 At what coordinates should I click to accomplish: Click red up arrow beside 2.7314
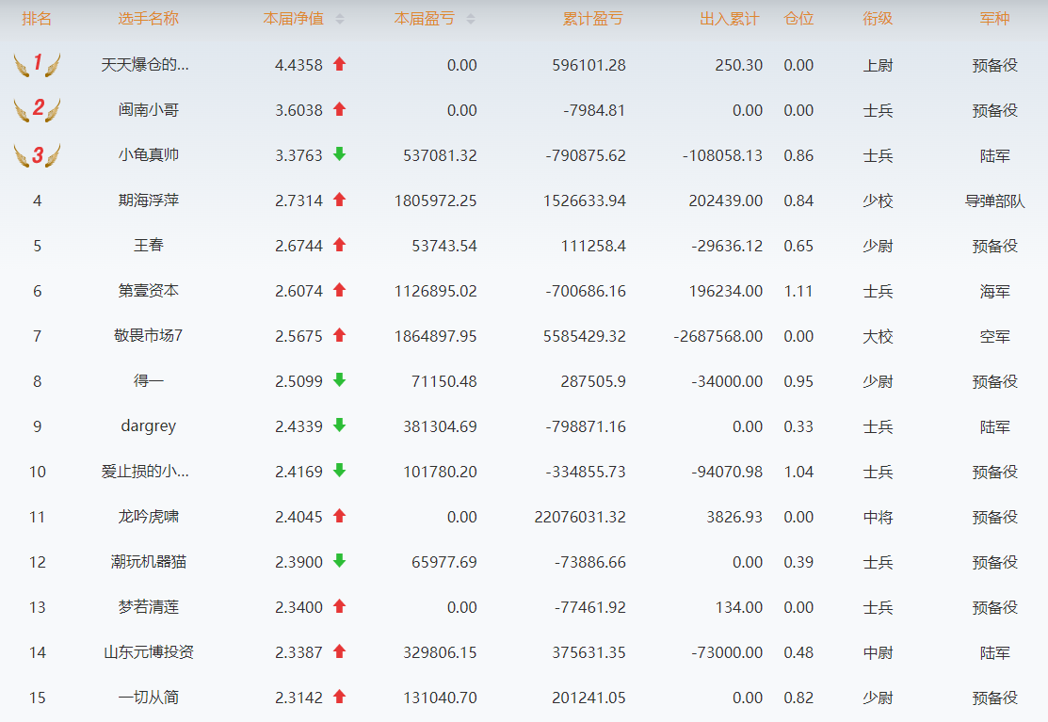(340, 200)
